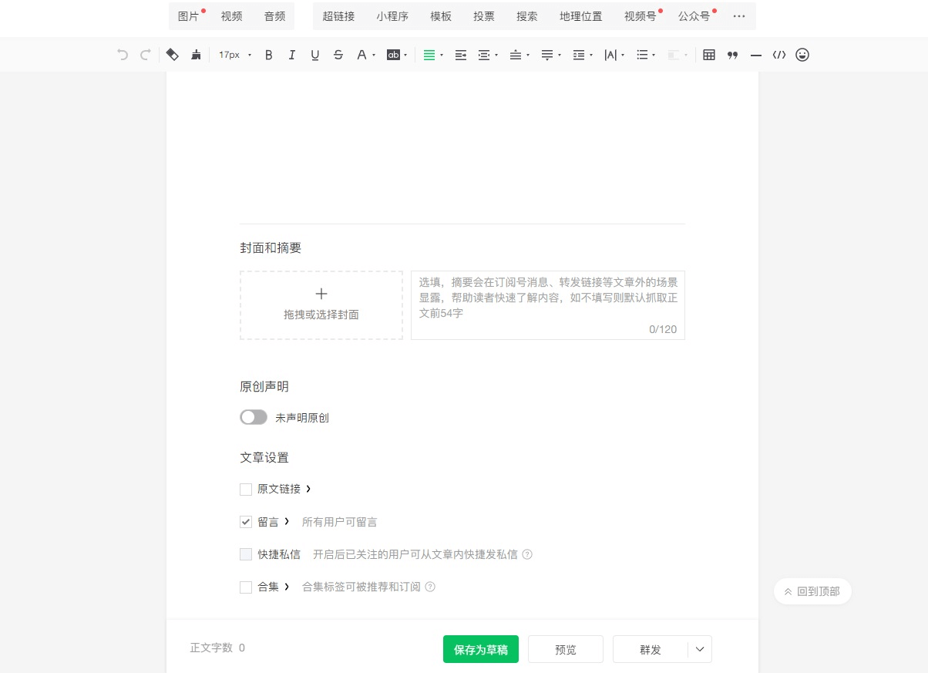Save article with 保存为草稿

tap(481, 649)
